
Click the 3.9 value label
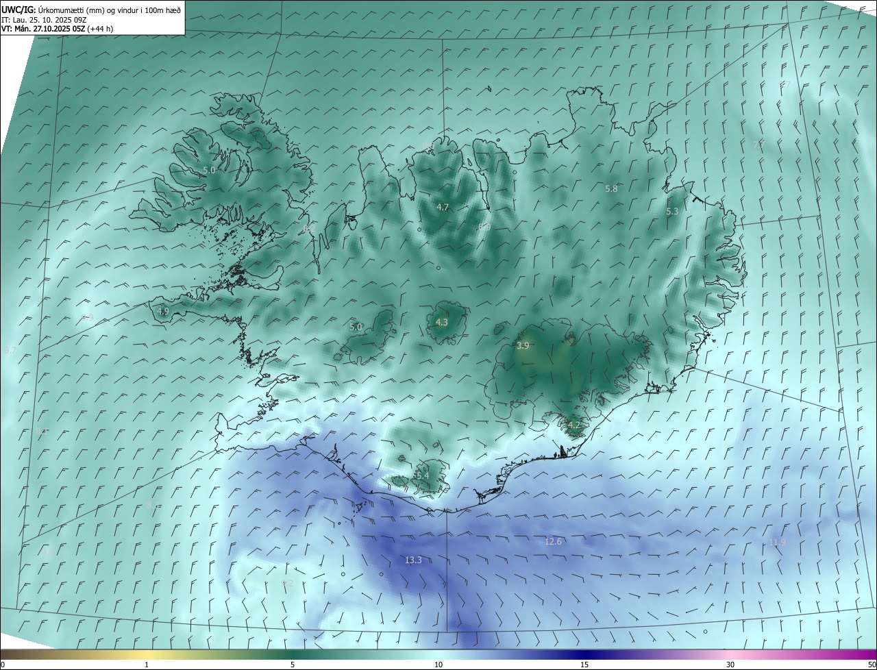(x=523, y=346)
